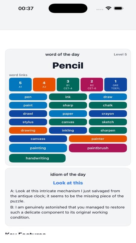Open the 'Look at this' idiom link
Viewport: 136px width, 243px height.
pyautogui.click(x=68, y=183)
